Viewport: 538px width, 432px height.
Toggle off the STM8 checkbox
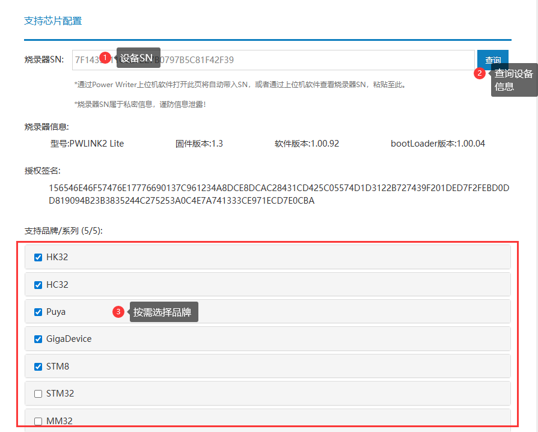38,367
